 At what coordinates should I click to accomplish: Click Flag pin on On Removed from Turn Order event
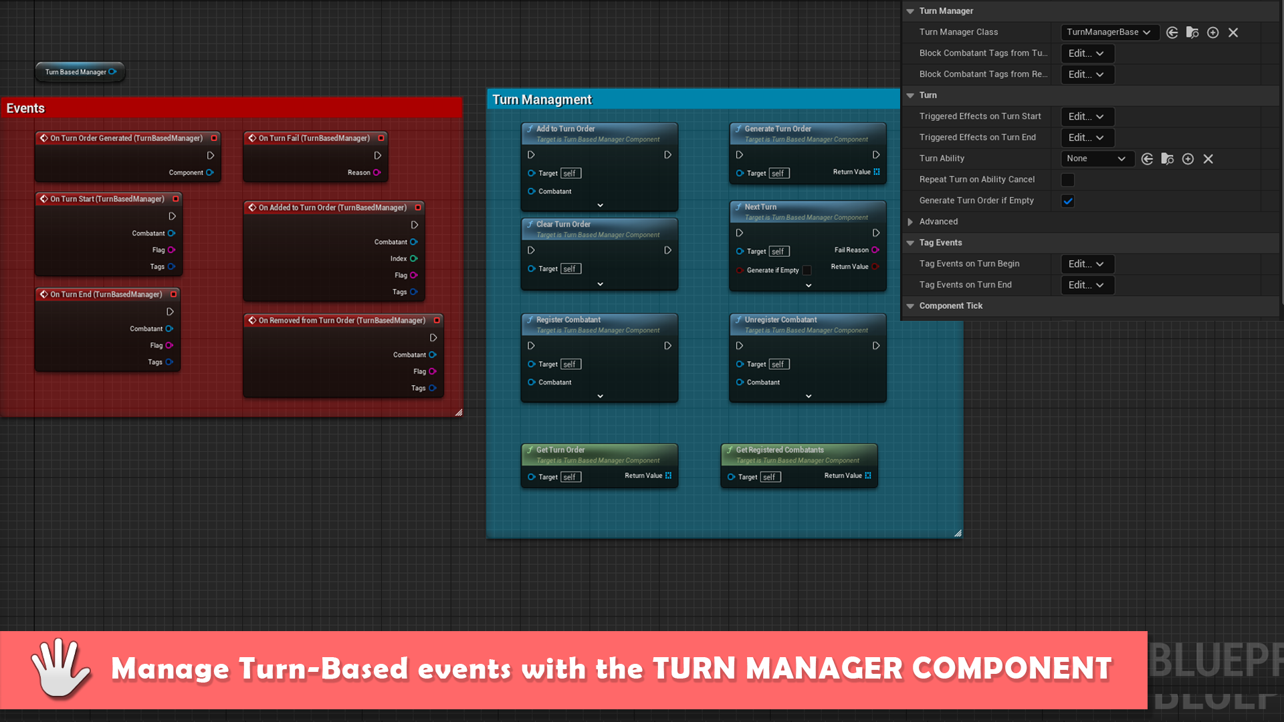[x=433, y=372]
